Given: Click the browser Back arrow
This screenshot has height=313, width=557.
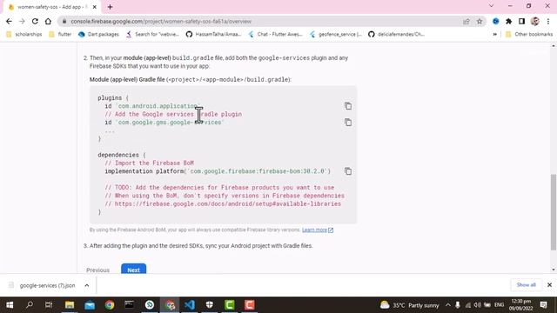Looking at the screenshot, I should (9, 21).
